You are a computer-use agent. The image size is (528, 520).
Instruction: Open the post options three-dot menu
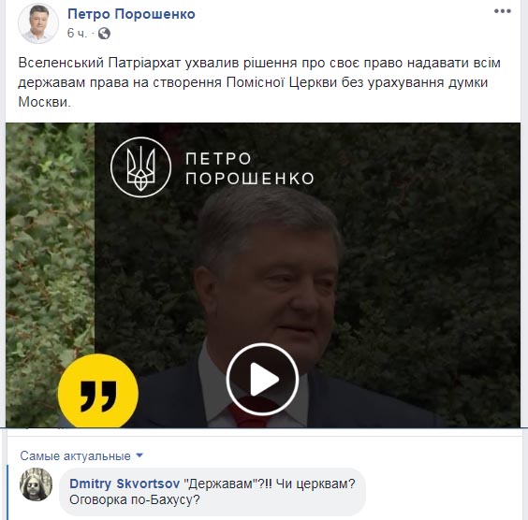pos(503,11)
